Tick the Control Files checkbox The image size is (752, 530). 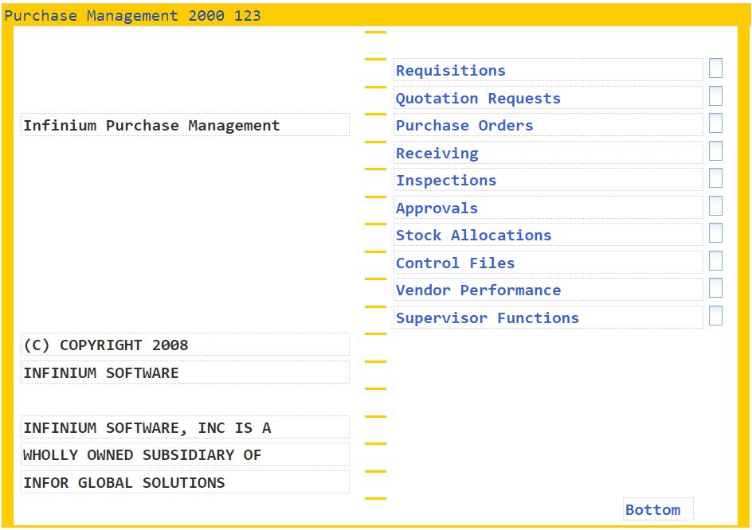715,261
